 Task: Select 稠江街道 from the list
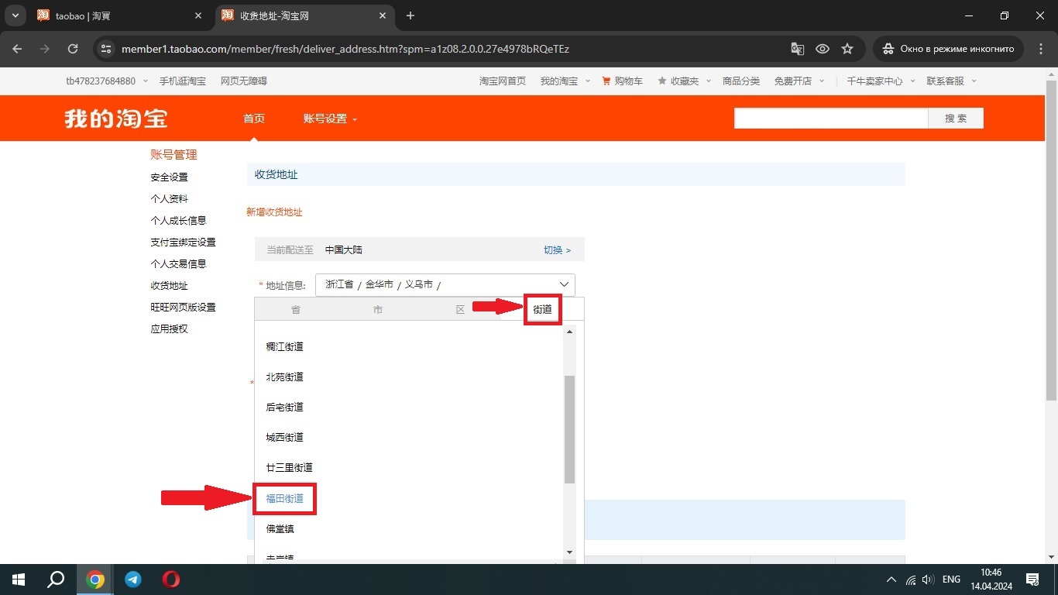pyautogui.click(x=284, y=346)
